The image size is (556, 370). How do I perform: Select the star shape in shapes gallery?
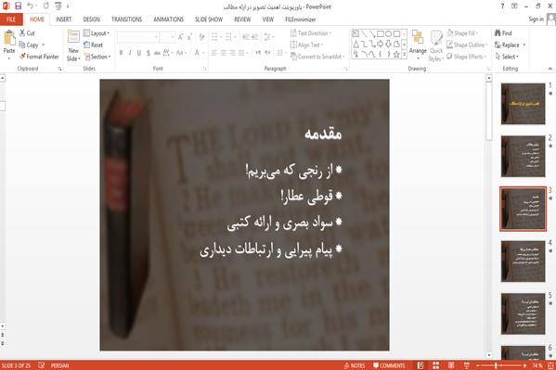click(396, 54)
